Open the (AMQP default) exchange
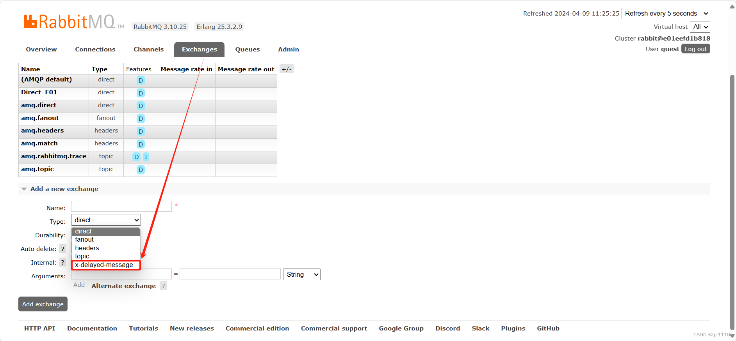 46,80
